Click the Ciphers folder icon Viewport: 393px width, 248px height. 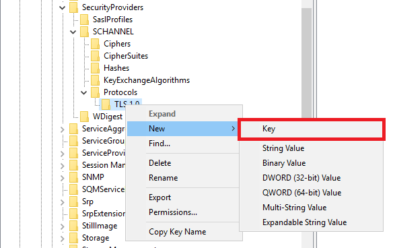pyautogui.click(x=96, y=44)
